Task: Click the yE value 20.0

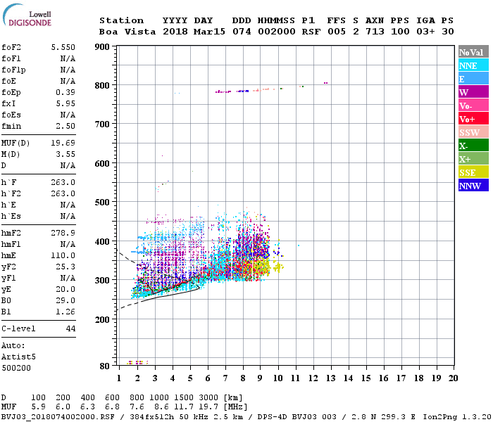Action: (x=65, y=290)
